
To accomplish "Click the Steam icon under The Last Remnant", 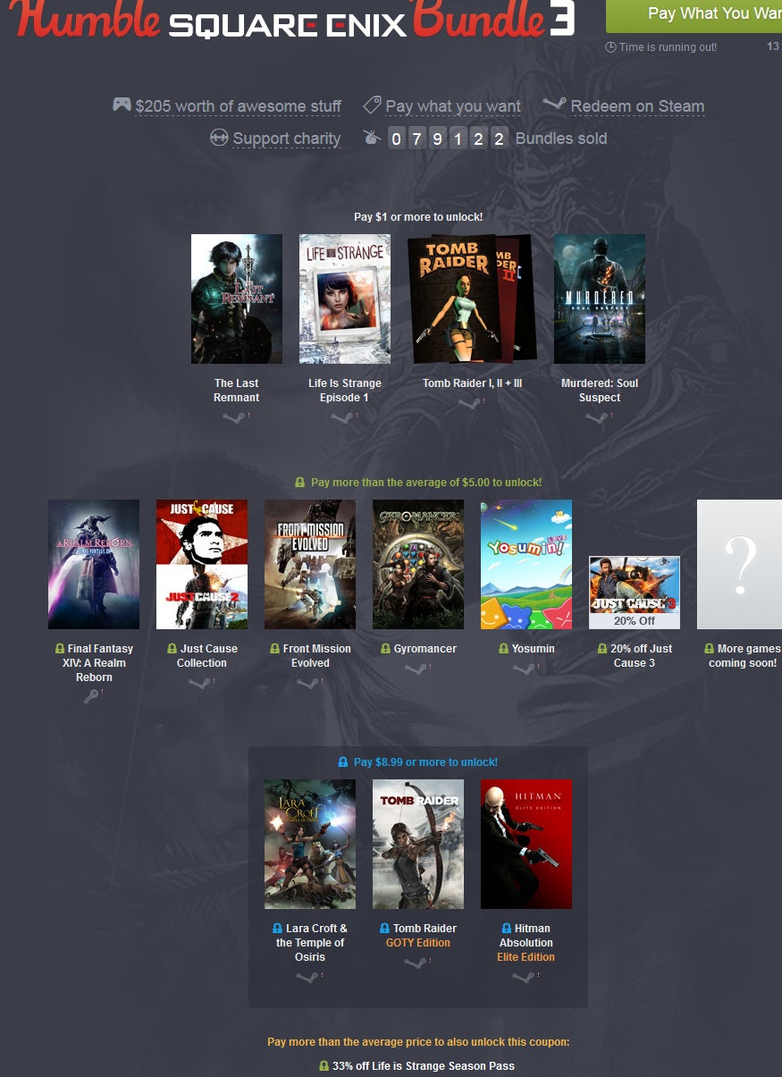I will 234,417.
